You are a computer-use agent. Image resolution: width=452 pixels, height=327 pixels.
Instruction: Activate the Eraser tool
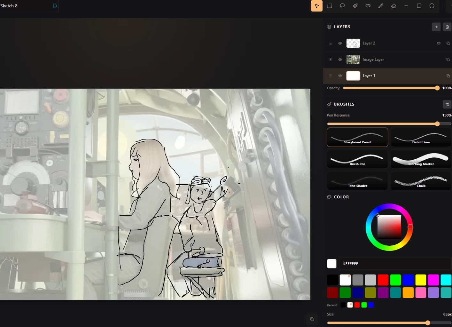[x=394, y=5]
